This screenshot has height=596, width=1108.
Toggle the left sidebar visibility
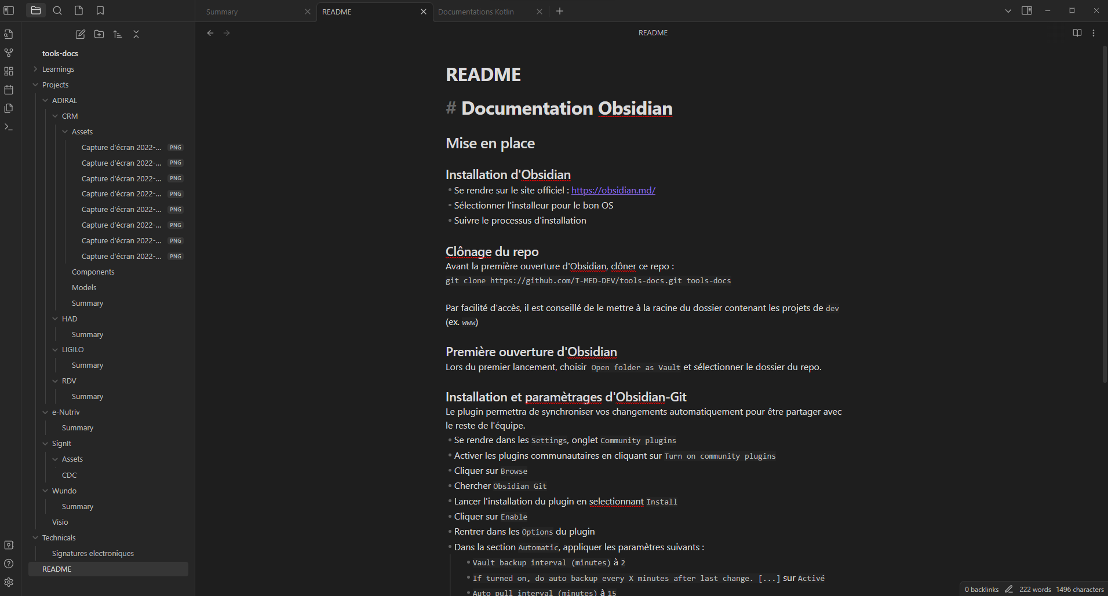pyautogui.click(x=9, y=10)
